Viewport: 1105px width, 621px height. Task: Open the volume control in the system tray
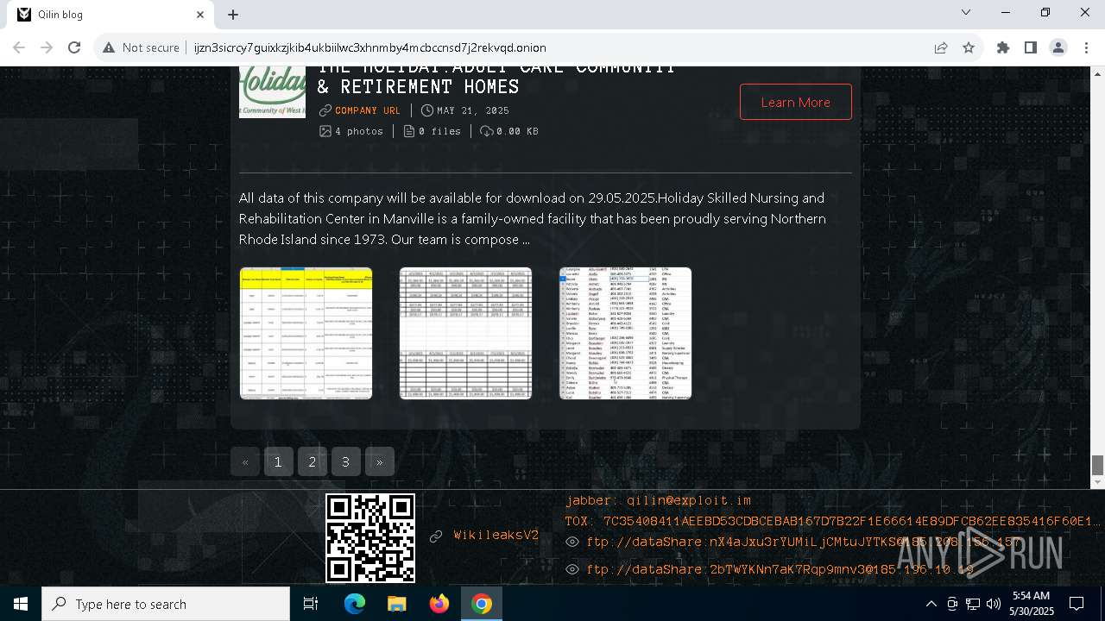(x=994, y=604)
